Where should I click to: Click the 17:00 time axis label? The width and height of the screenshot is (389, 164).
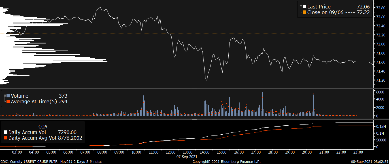click(256, 152)
